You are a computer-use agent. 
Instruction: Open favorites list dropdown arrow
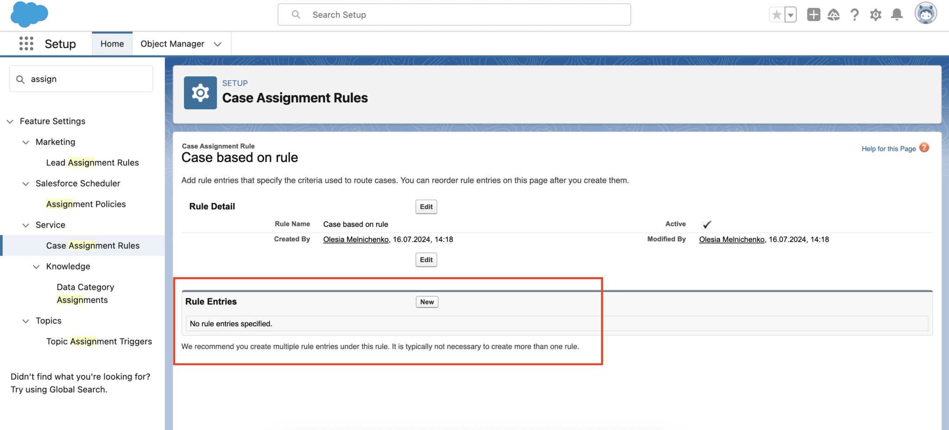[x=791, y=15]
